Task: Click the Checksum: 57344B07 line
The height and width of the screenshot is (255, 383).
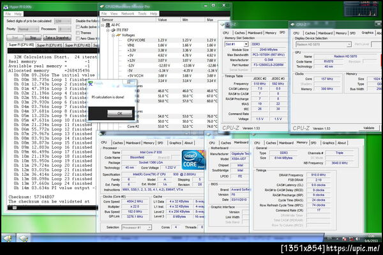Action: click(x=31, y=197)
